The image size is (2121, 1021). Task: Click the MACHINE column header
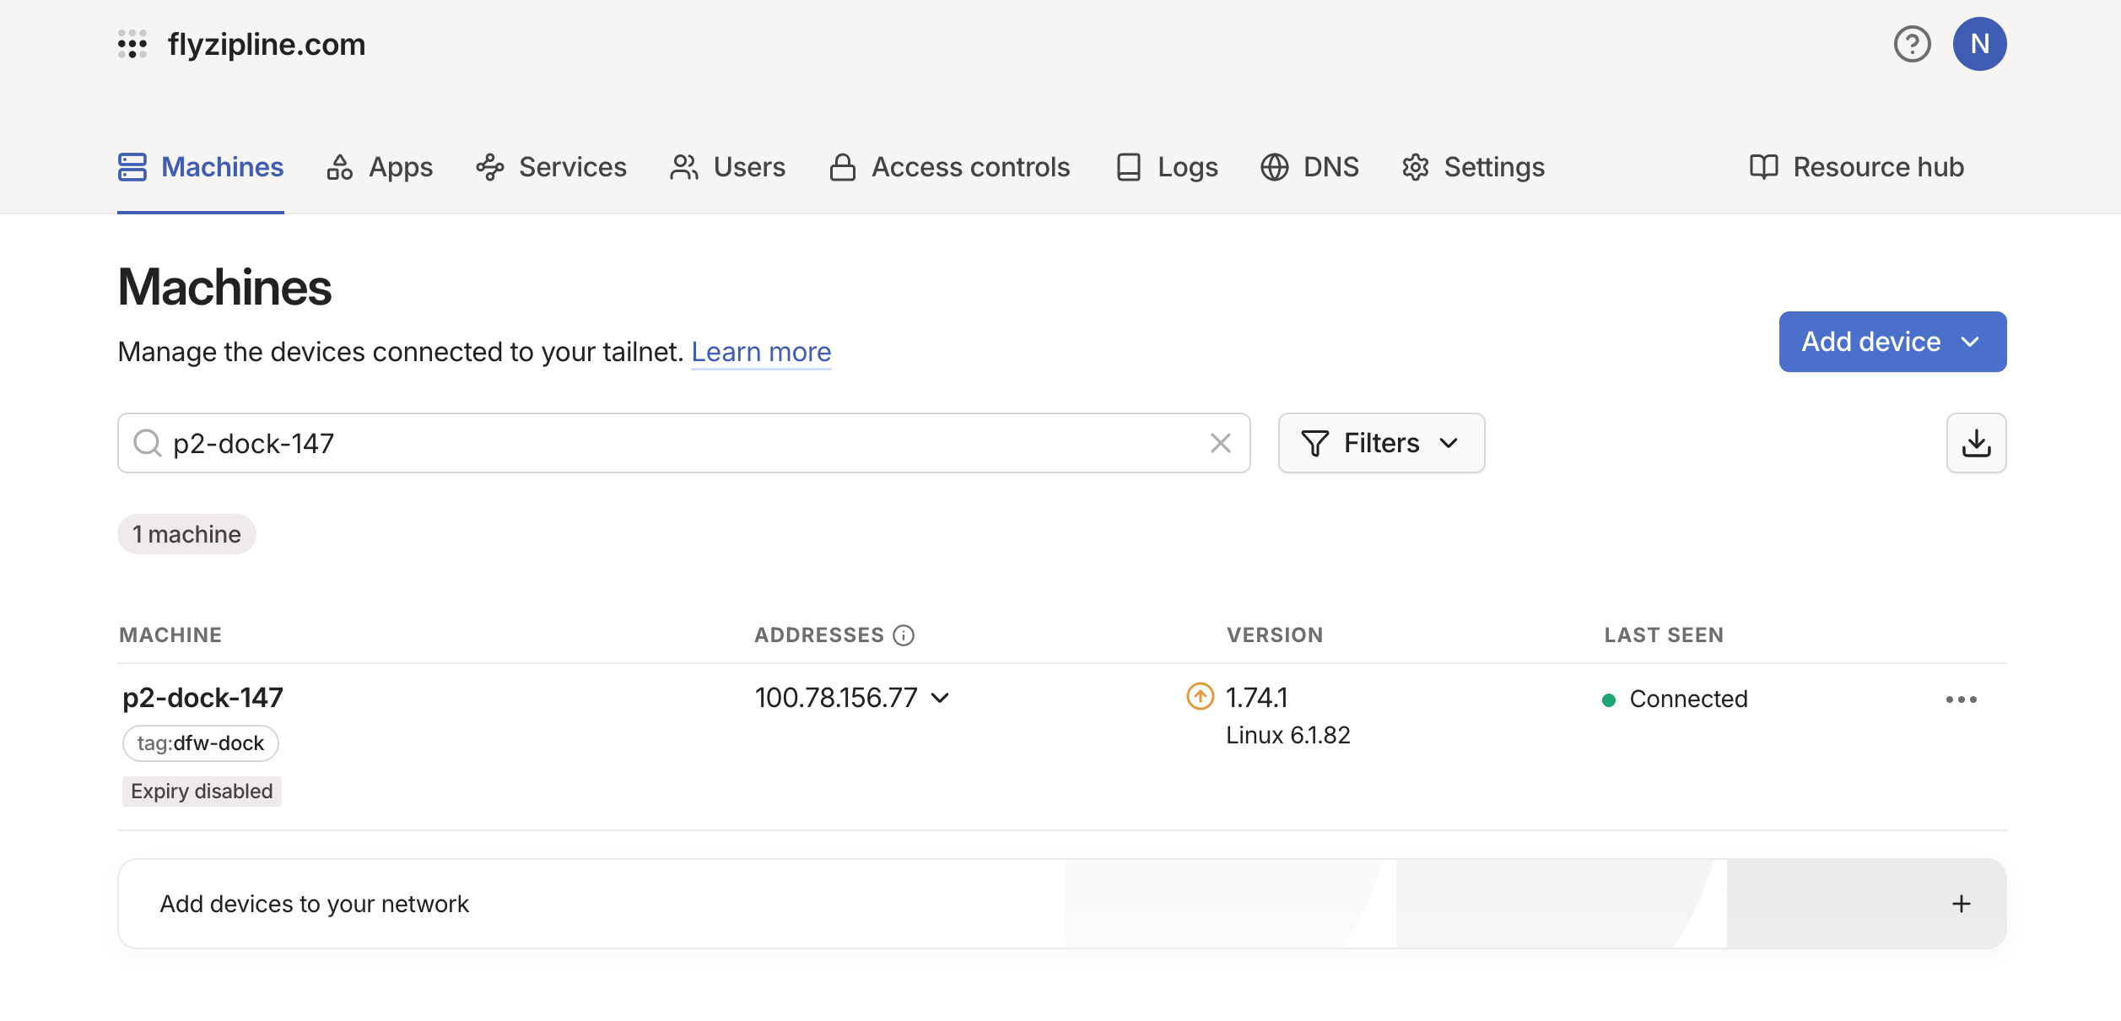tap(170, 635)
